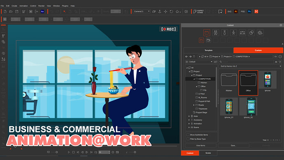Viewport: 284px width, 160px height.
Task: Open the Puppet Stage tool
Action: click(x=198, y=12)
